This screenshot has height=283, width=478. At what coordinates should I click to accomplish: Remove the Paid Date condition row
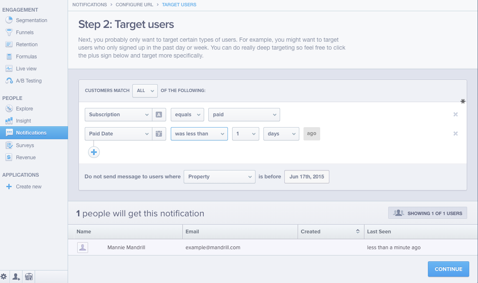pos(455,134)
